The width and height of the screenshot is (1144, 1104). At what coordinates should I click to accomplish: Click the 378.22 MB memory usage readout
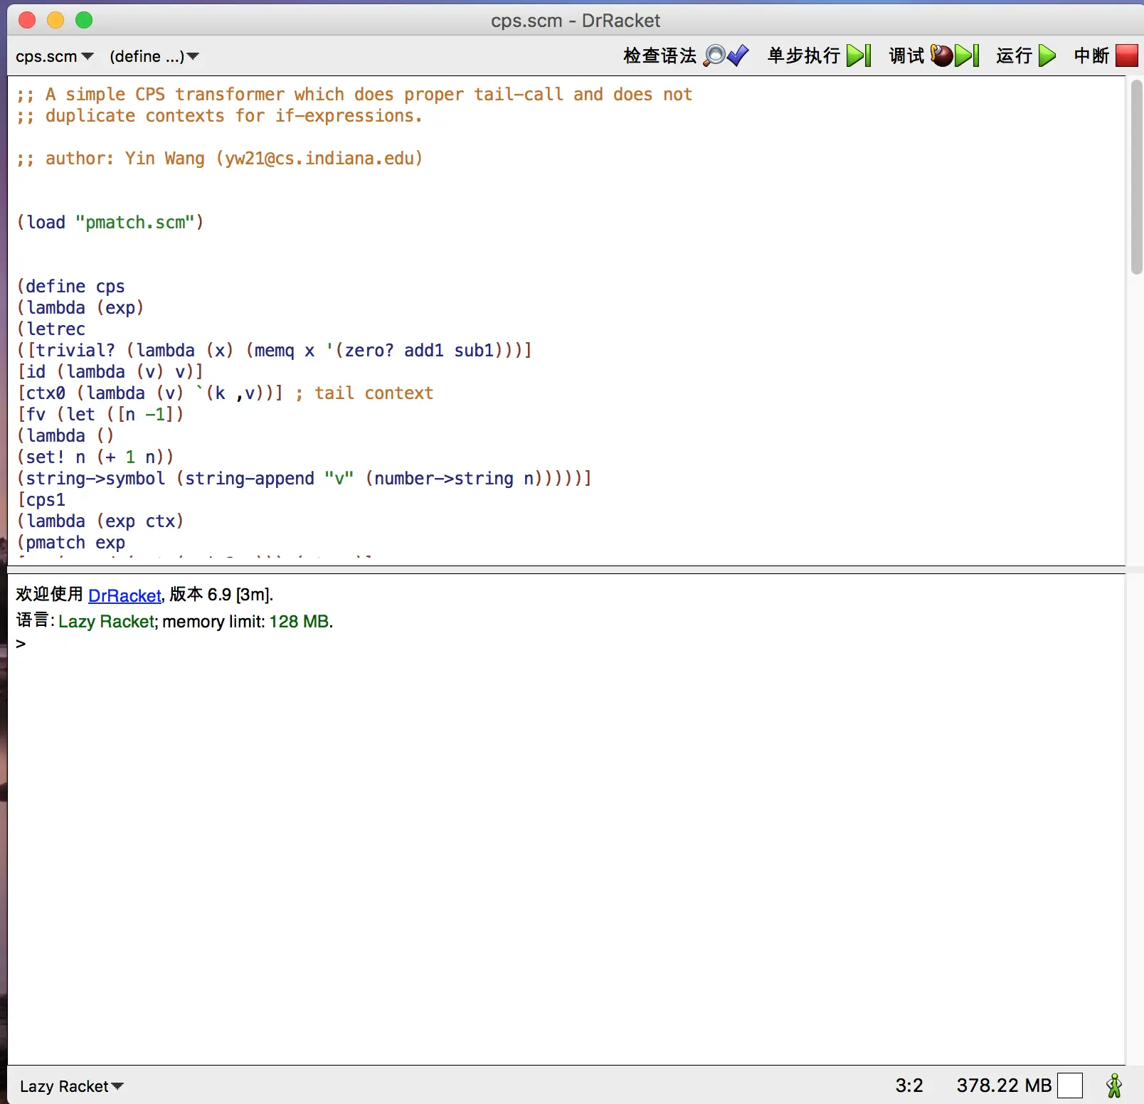pos(1003,1086)
